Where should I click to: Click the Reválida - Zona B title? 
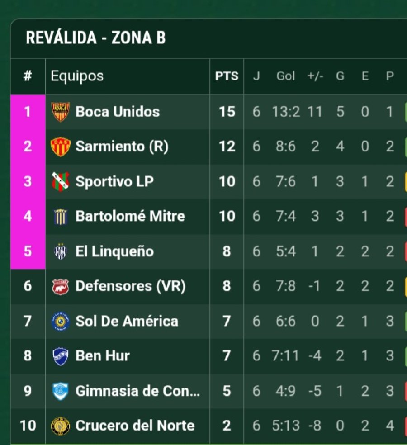[x=96, y=38]
